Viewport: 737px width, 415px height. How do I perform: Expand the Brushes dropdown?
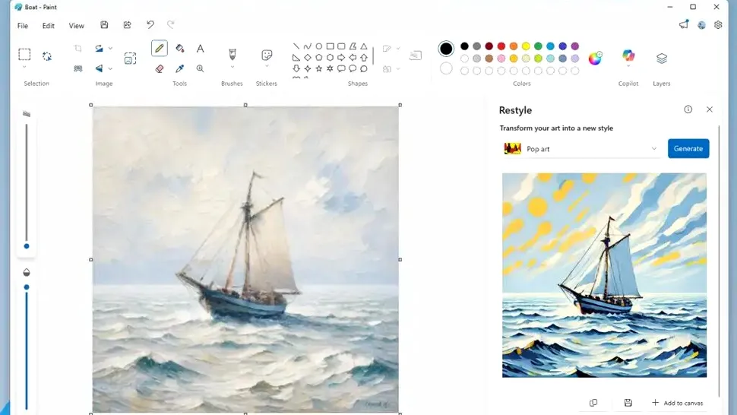click(x=232, y=58)
